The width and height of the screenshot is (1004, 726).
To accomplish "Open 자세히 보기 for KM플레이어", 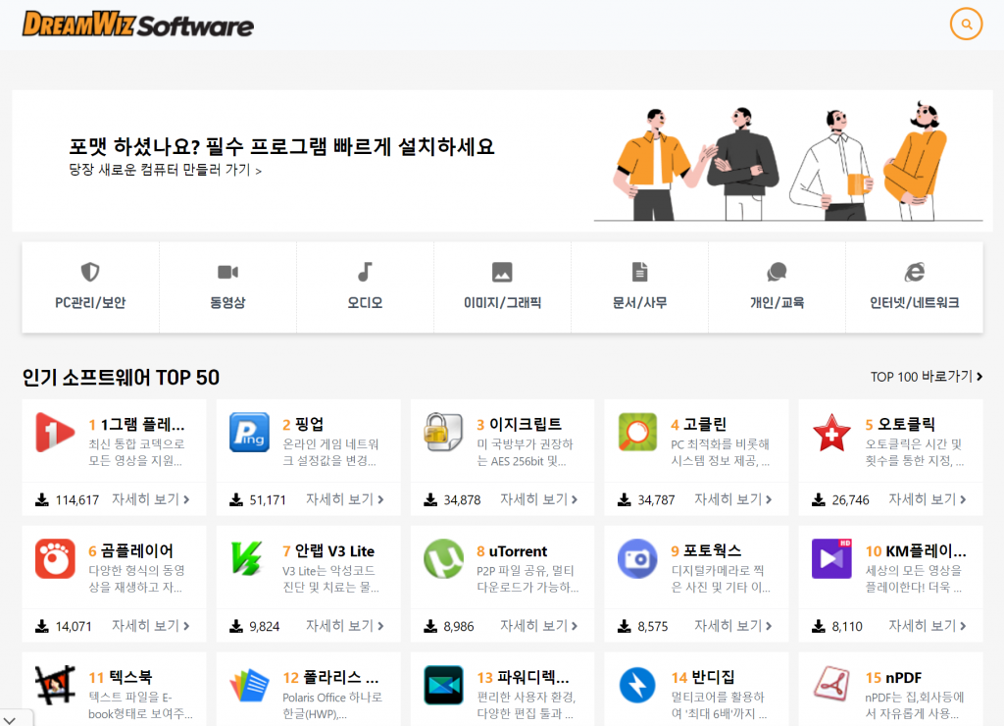I will pos(928,625).
